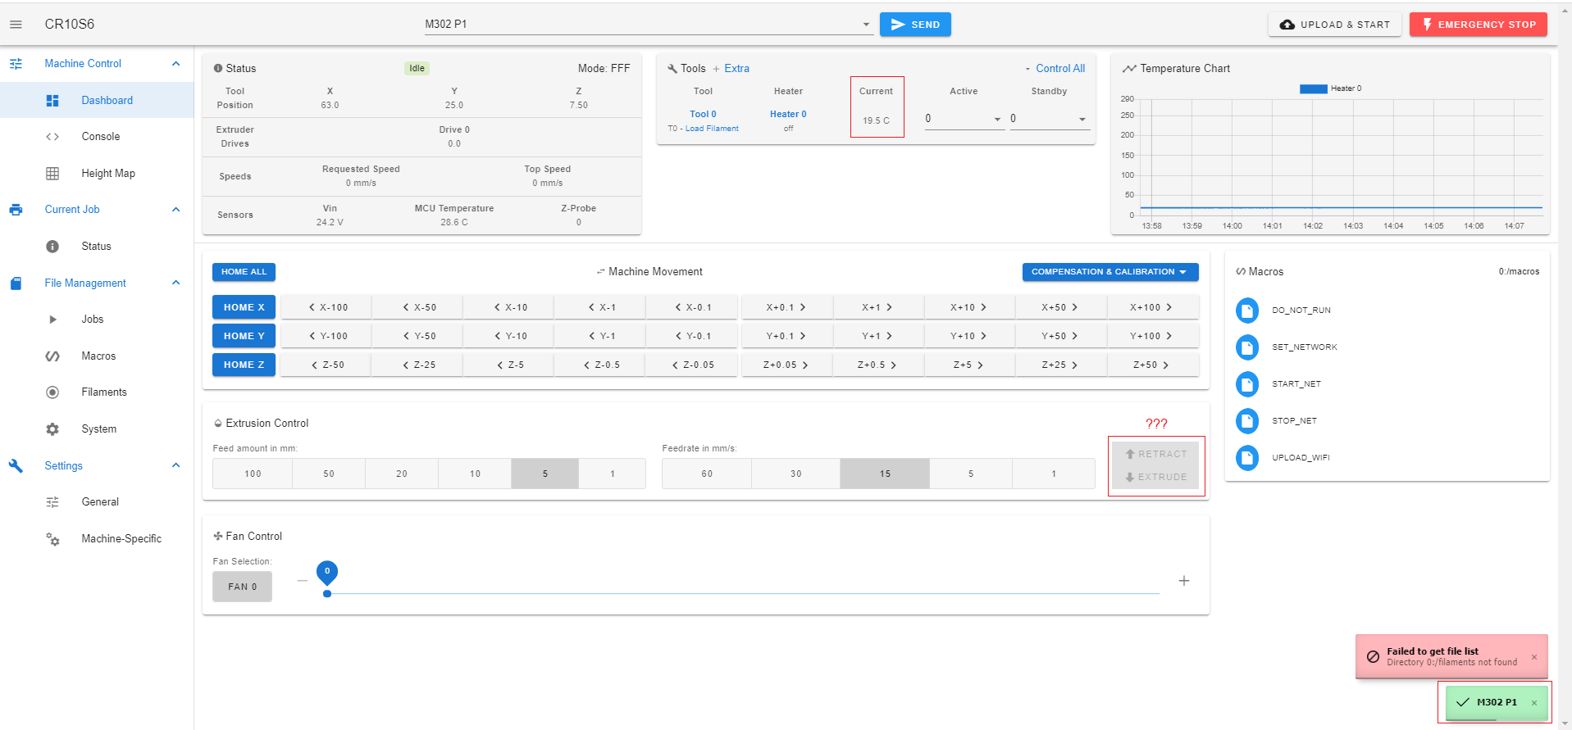Open the Control All dropdown
Screen dimensions: 1572x730
point(1055,69)
